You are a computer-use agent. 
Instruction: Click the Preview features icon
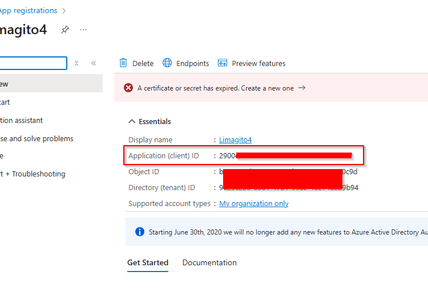(x=223, y=63)
